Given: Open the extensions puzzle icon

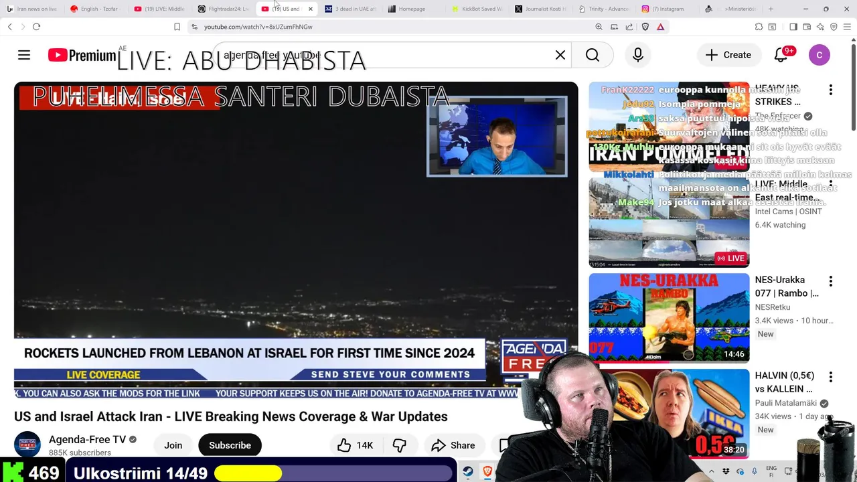Looking at the screenshot, I should (x=759, y=27).
